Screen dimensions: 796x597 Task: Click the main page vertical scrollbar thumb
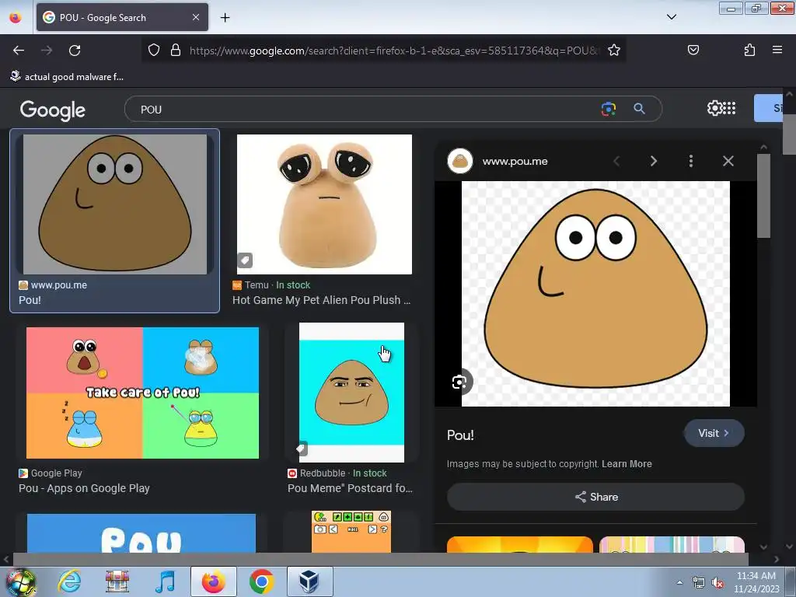[x=790, y=134]
